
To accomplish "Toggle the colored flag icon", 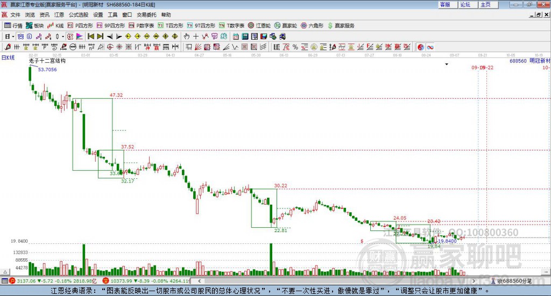I will point(80,37).
